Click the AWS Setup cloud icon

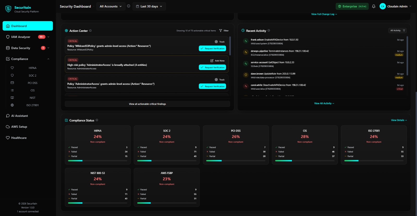(8, 127)
